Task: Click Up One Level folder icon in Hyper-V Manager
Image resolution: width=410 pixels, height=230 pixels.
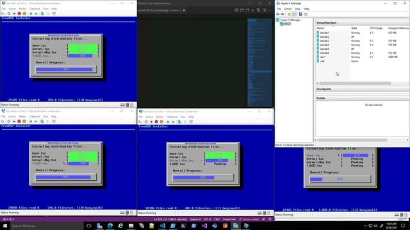Action: 289,14
